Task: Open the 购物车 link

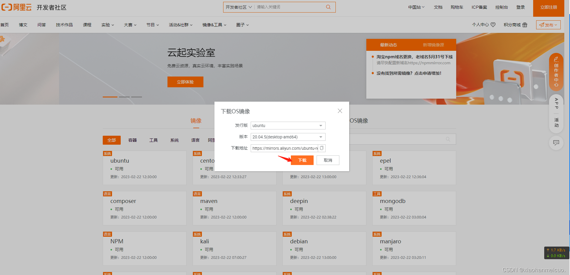Action: [x=457, y=7]
